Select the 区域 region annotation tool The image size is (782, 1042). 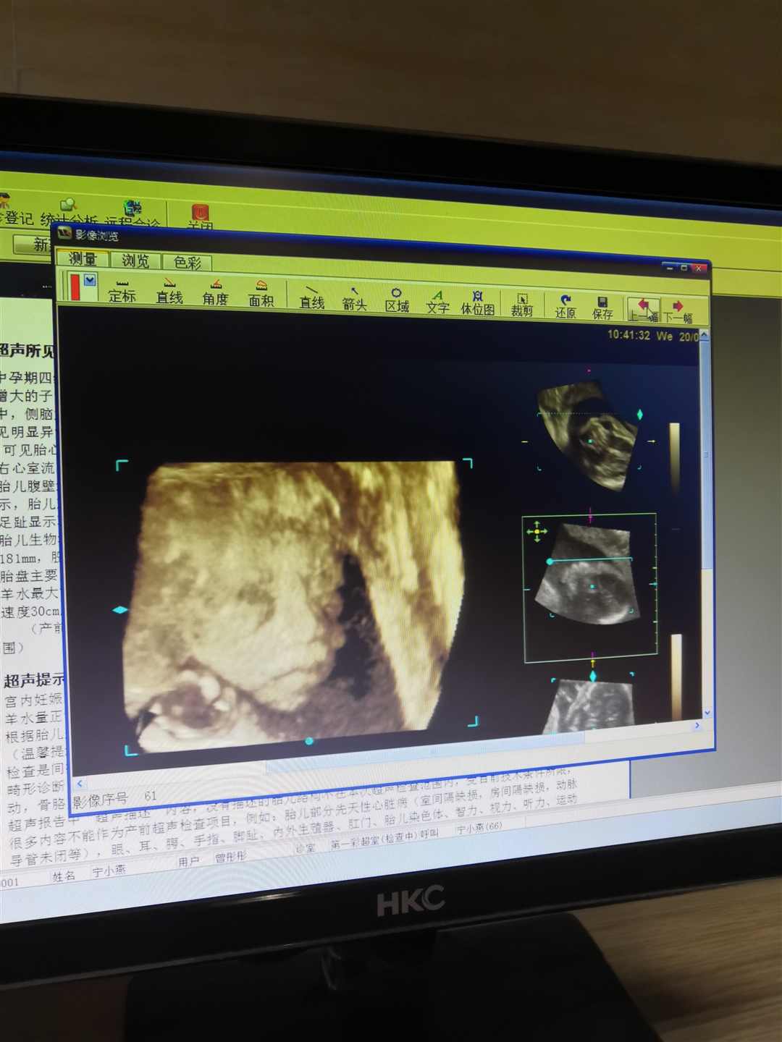[397, 300]
